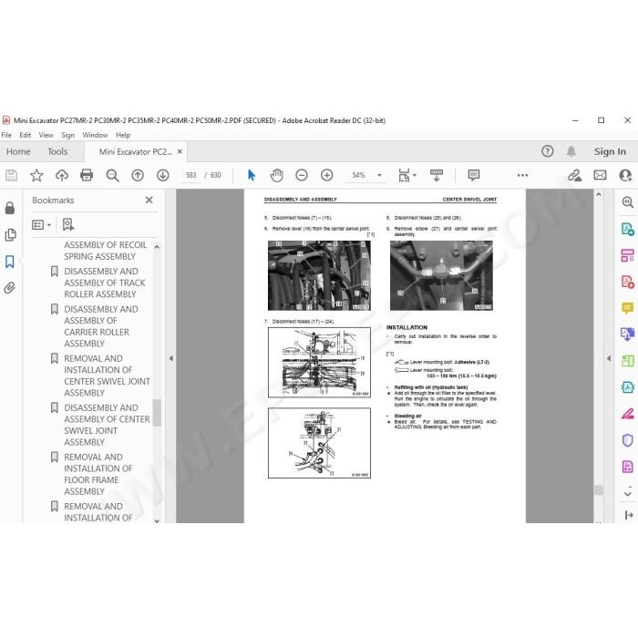
Task: Close the Mini Excavator document tab
Action: pos(180,151)
